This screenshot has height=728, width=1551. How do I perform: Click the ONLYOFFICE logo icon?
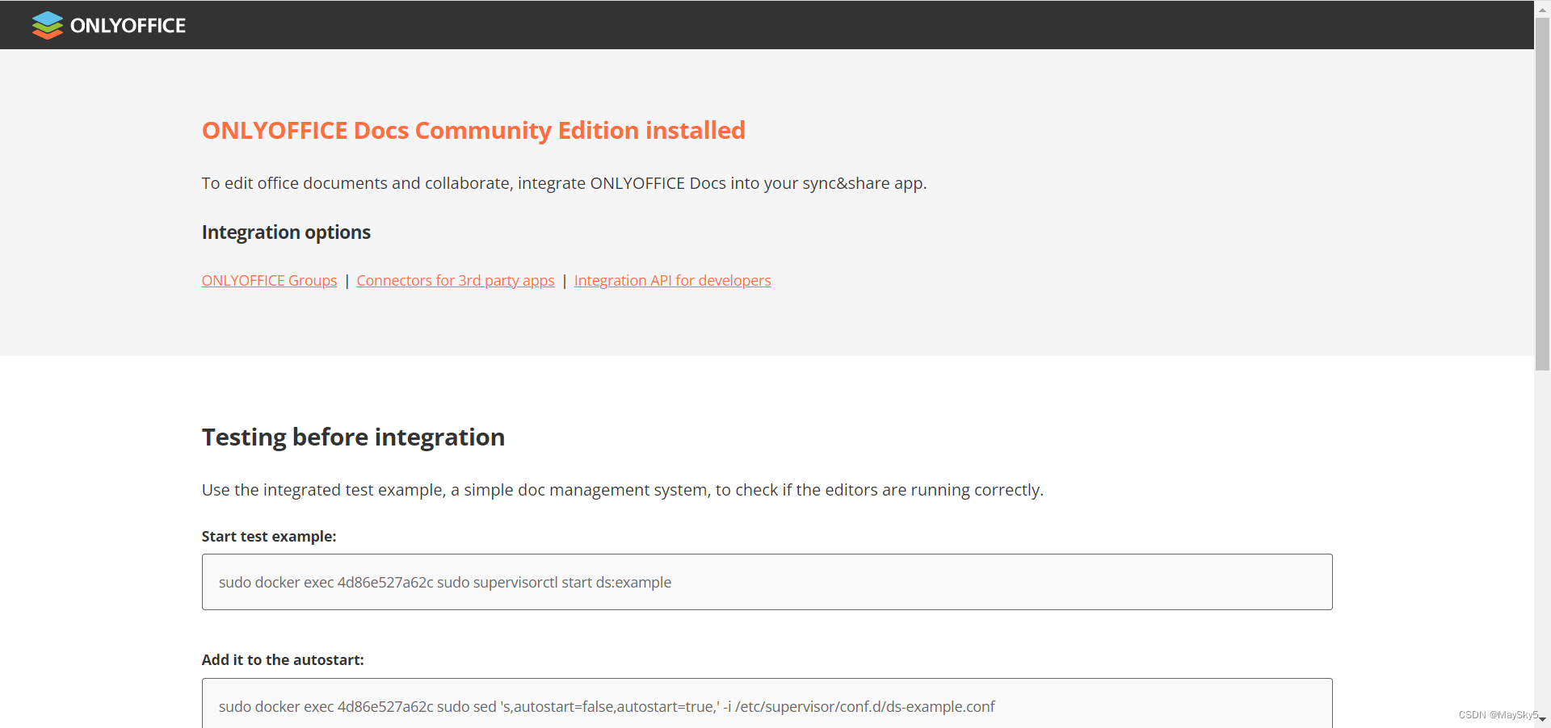point(48,25)
